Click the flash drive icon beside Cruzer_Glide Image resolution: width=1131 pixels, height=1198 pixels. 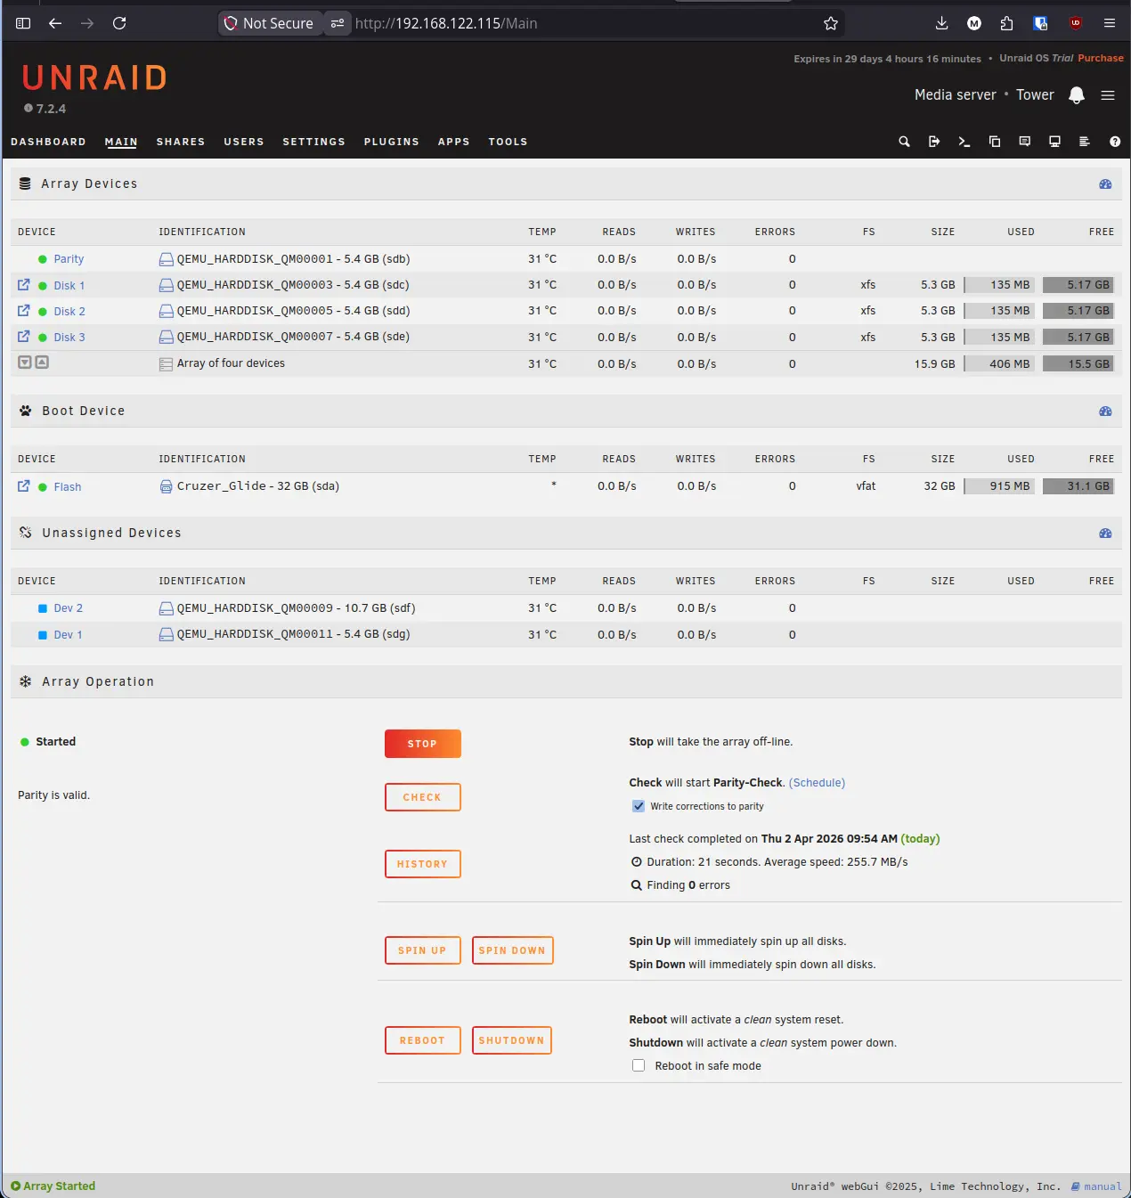(x=166, y=486)
